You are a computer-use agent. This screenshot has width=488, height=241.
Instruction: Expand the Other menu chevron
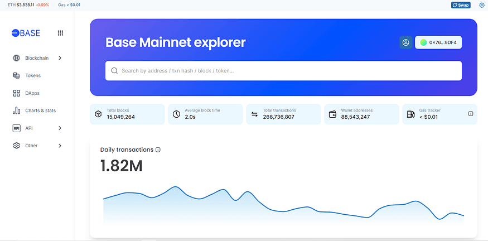[60, 146]
